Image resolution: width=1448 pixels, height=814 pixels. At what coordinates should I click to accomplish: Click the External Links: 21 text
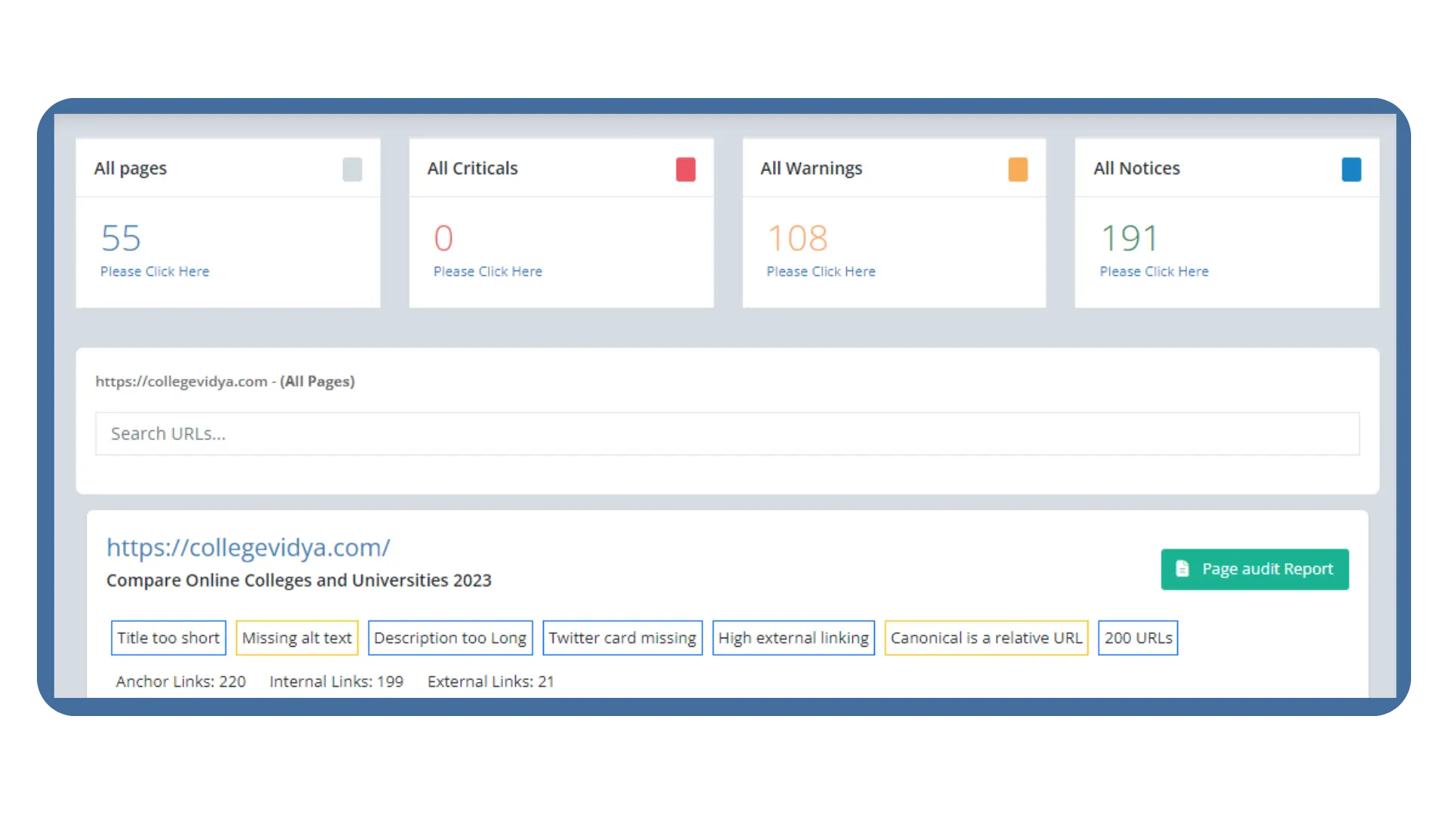coord(491,681)
